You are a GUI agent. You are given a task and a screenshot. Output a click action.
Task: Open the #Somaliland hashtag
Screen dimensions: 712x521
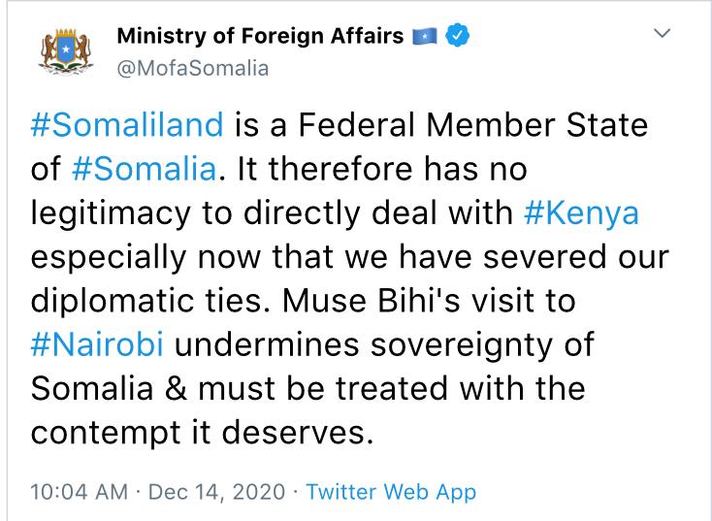[x=127, y=124]
